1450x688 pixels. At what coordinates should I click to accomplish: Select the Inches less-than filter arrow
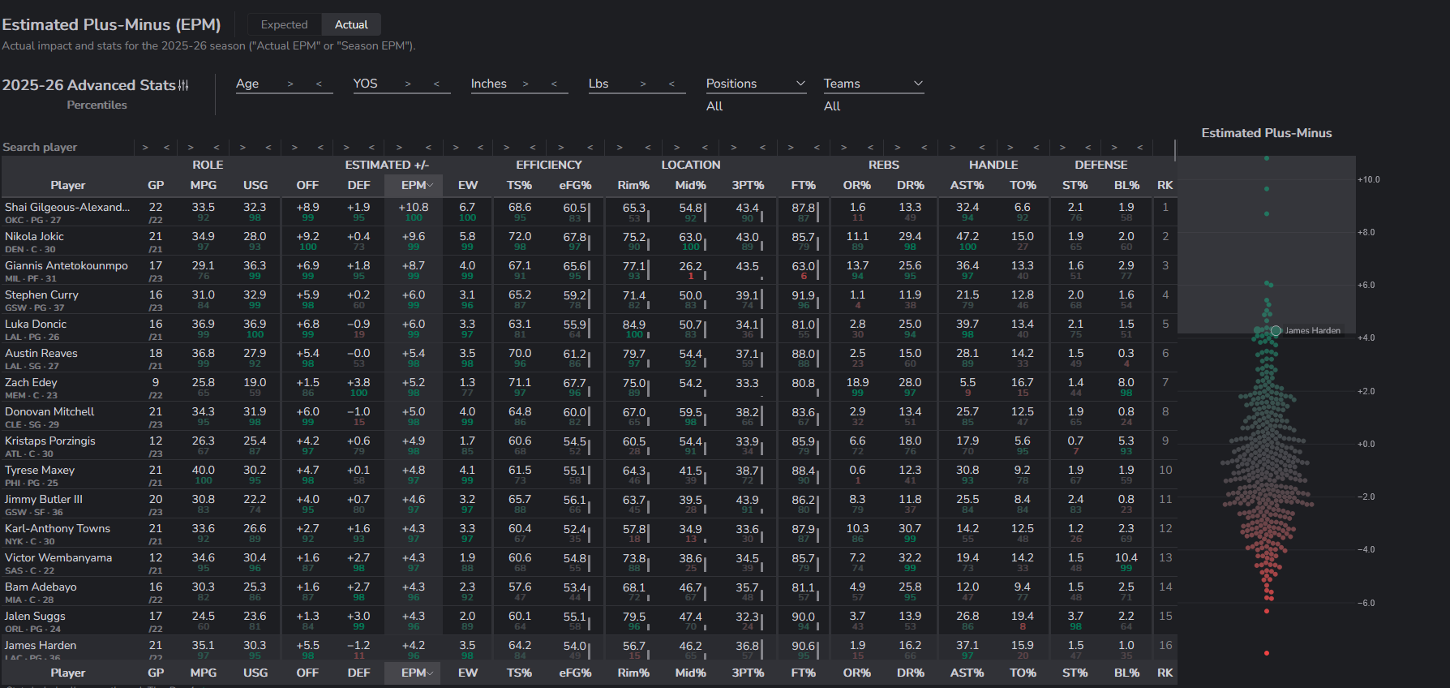(554, 84)
